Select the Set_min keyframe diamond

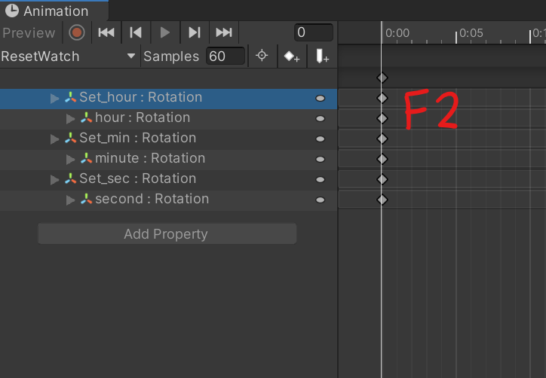coord(382,139)
